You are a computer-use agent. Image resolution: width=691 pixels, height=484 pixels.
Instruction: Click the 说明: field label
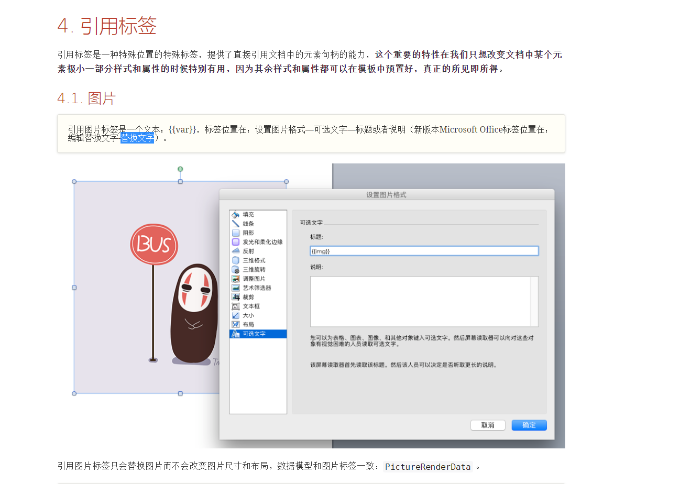(316, 267)
